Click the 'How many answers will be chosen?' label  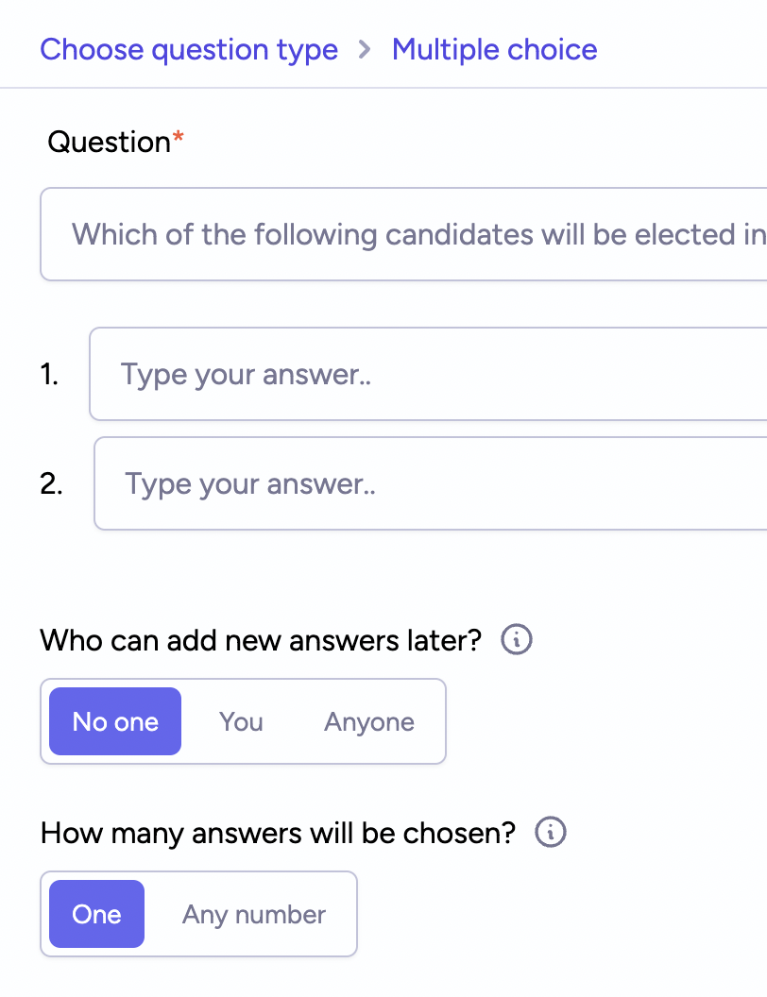point(278,833)
